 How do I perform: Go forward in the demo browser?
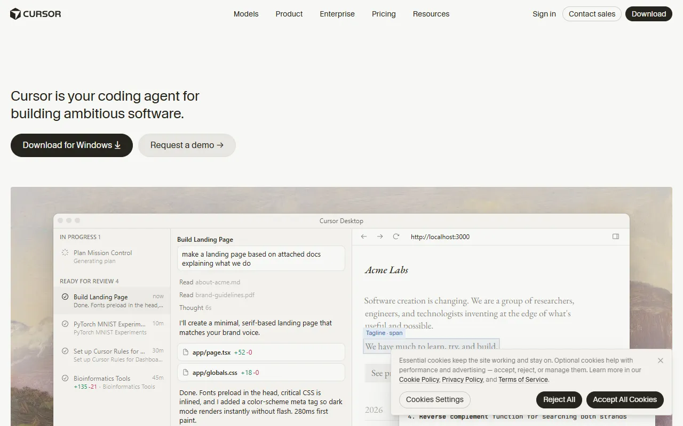click(380, 236)
